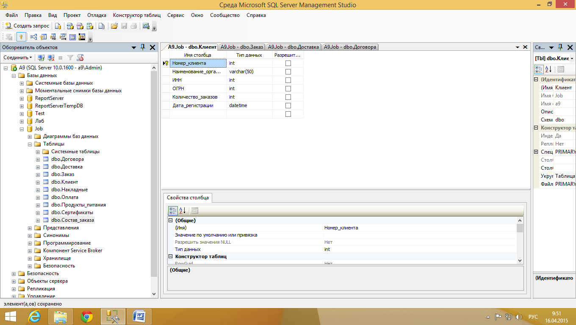Click Disconnect icon in Object Explorer
This screenshot has height=325, width=576.
51,57
